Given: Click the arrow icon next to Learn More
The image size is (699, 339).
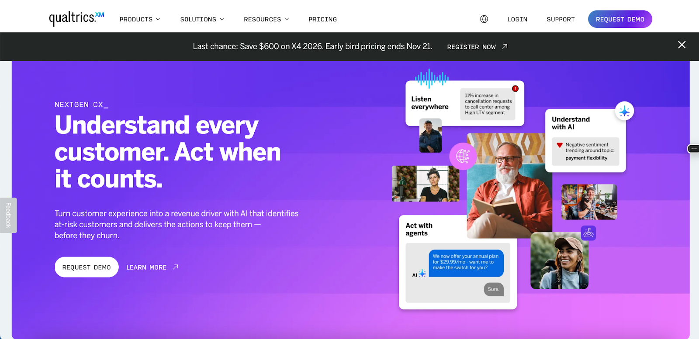Looking at the screenshot, I should 176,267.
